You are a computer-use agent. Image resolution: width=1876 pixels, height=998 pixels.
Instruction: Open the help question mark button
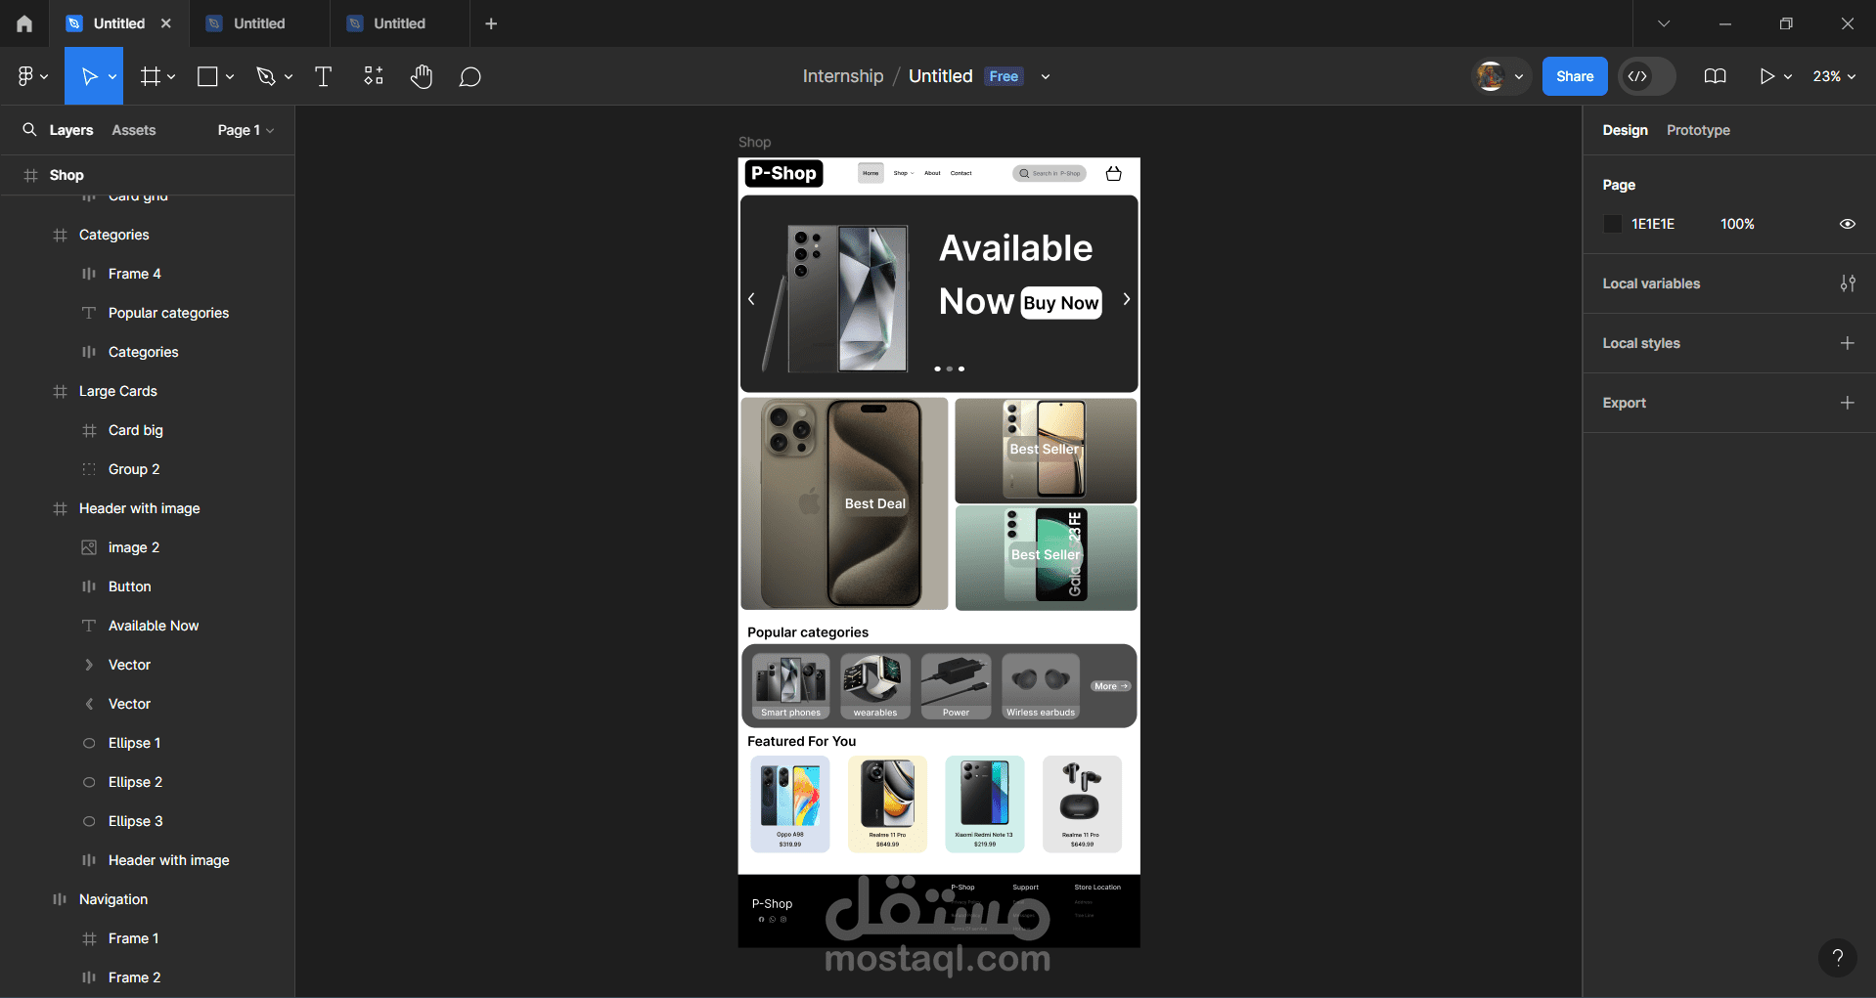[1838, 958]
